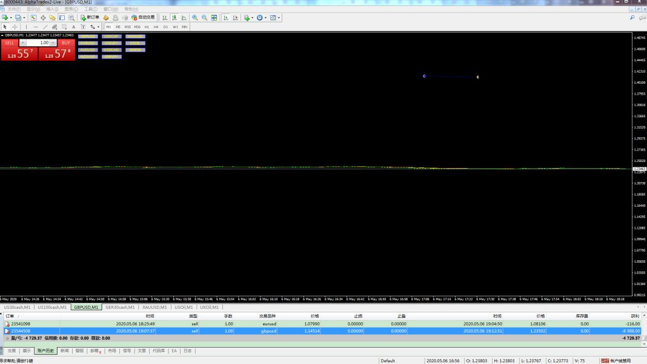Expand the periodicity clock dropdown
The width and height of the screenshot is (647, 364).
265,18
